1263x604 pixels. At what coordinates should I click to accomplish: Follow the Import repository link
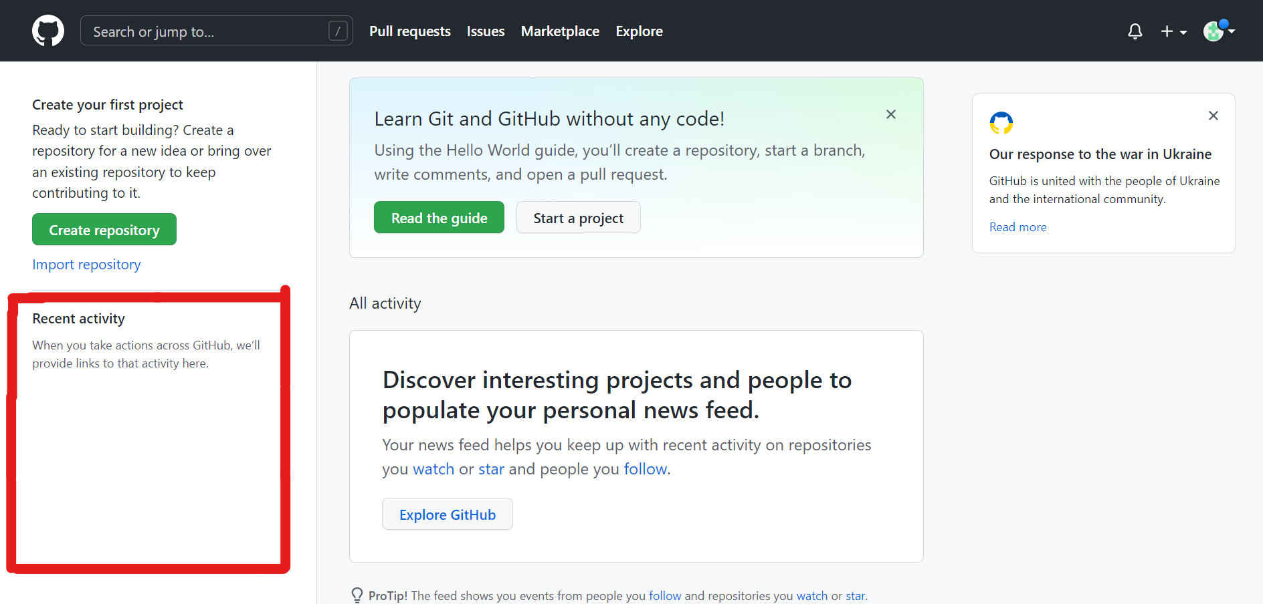point(86,265)
